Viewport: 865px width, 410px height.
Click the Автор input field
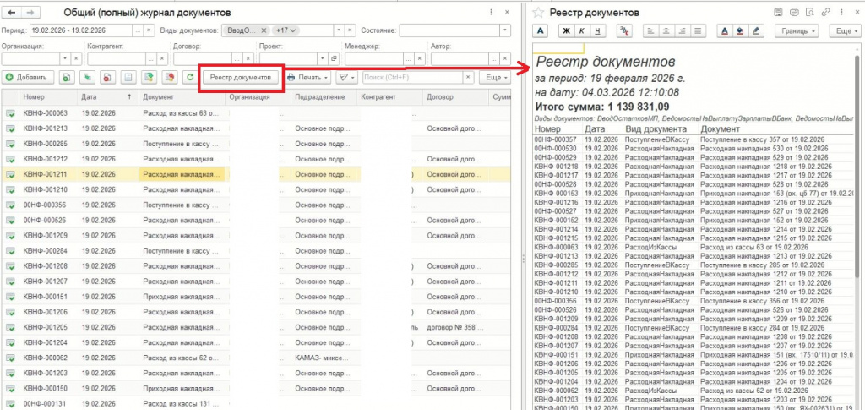pos(460,58)
